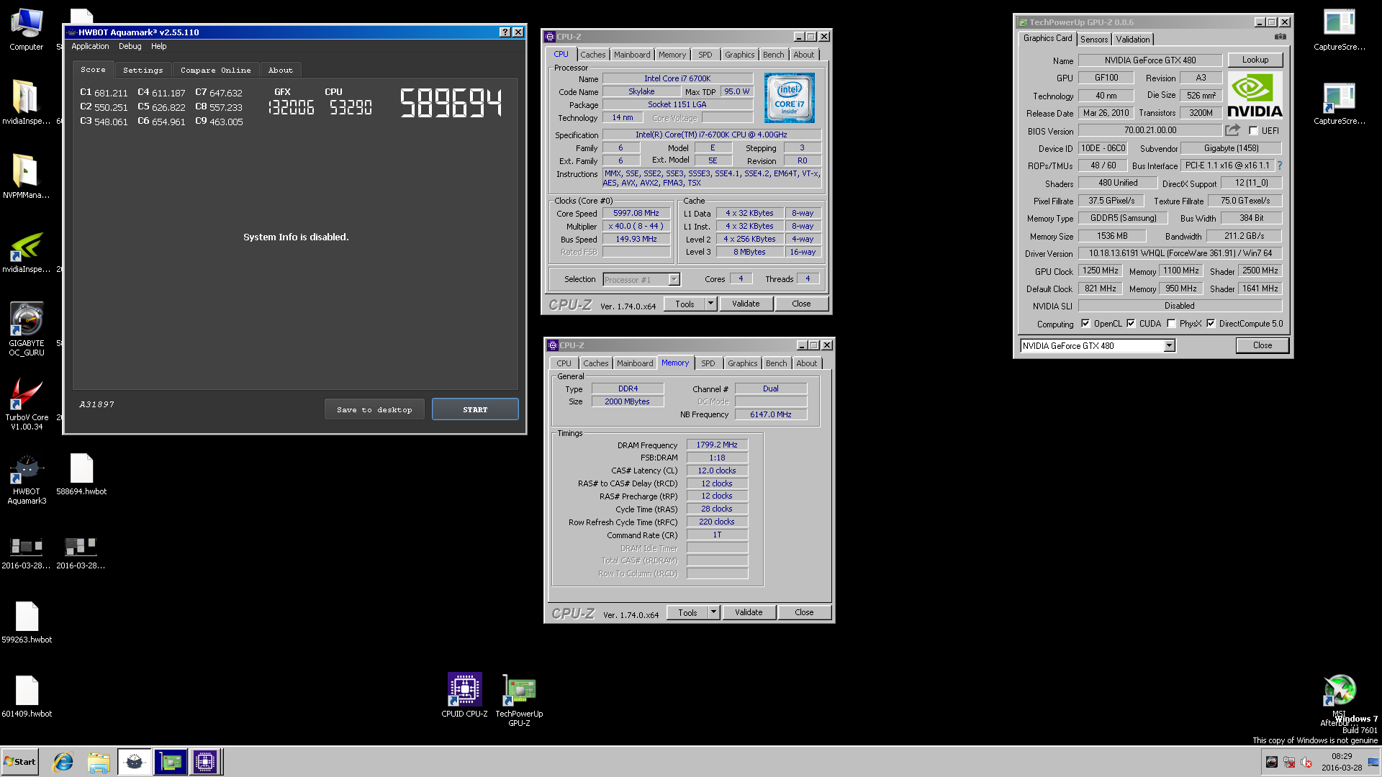The width and height of the screenshot is (1382, 777).
Task: Open the Mainboard tab in upper CPU-Z
Action: coord(632,55)
